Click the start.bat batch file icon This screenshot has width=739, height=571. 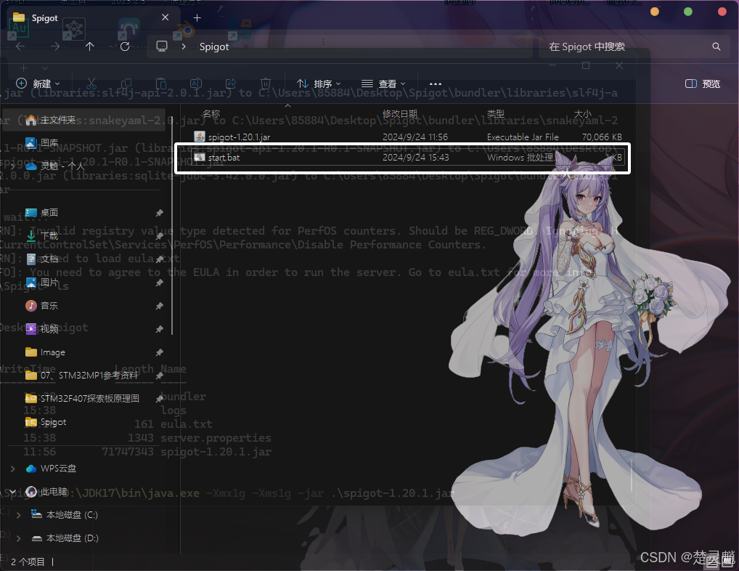(x=200, y=158)
